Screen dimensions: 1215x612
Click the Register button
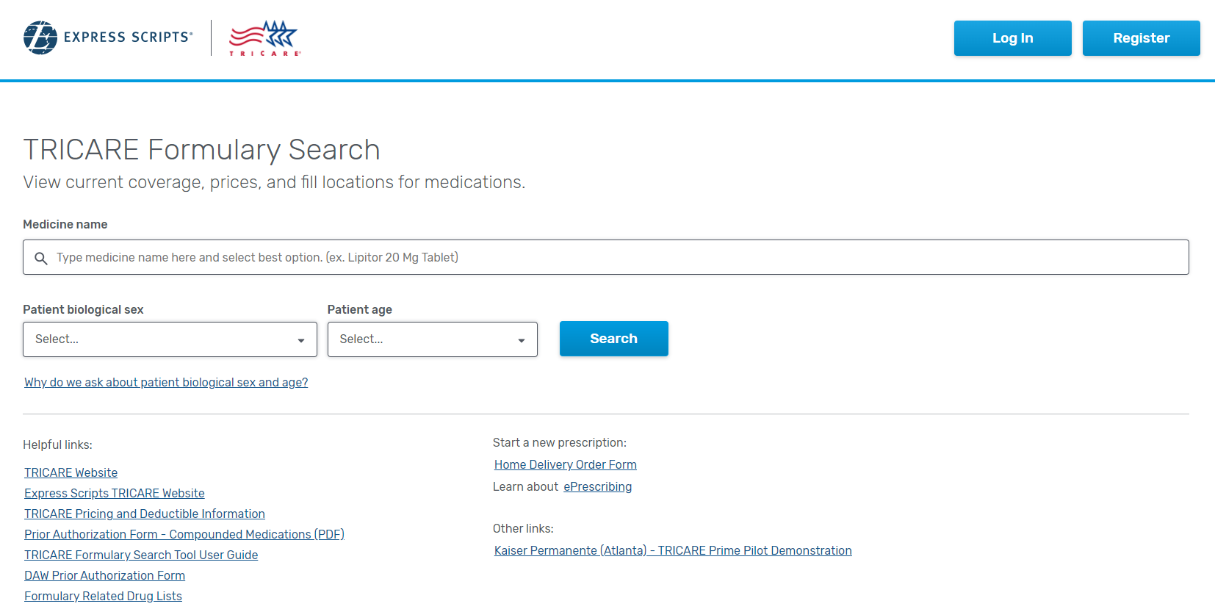[x=1141, y=38]
